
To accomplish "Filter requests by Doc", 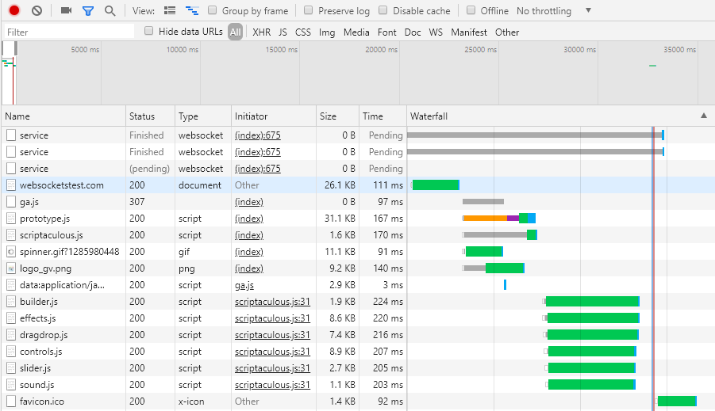I will pos(412,32).
